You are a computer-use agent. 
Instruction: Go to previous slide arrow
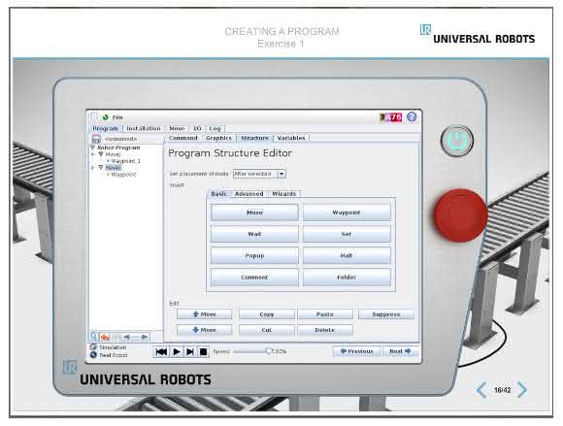tap(481, 390)
